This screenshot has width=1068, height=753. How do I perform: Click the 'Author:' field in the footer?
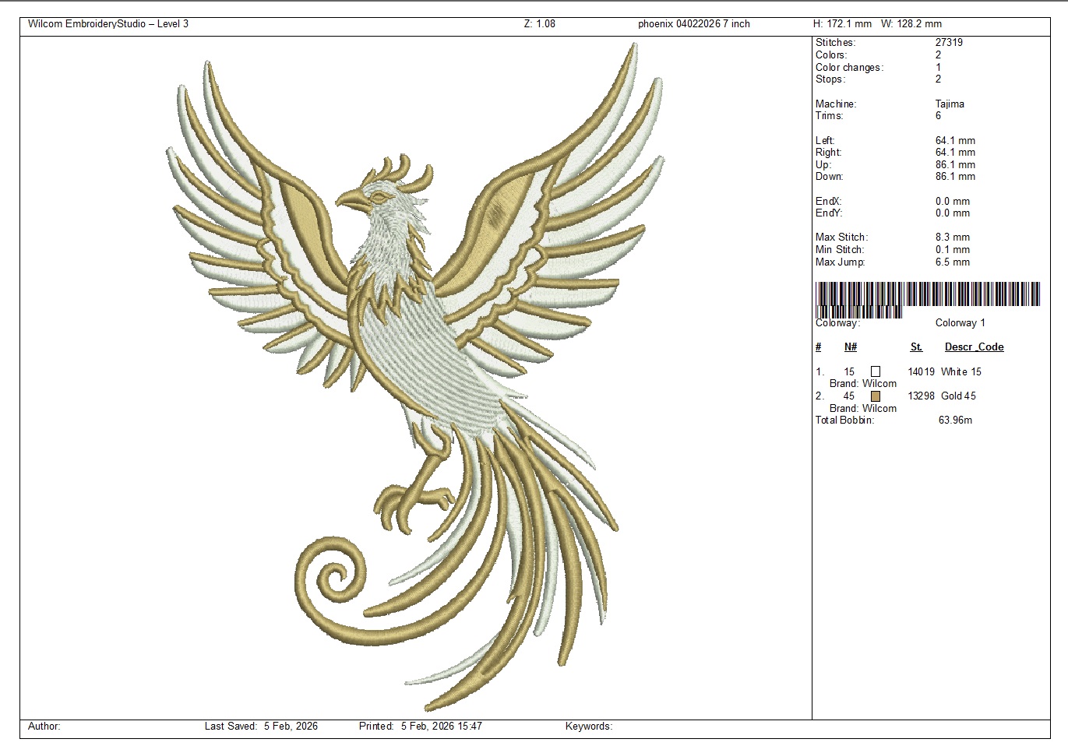click(44, 726)
